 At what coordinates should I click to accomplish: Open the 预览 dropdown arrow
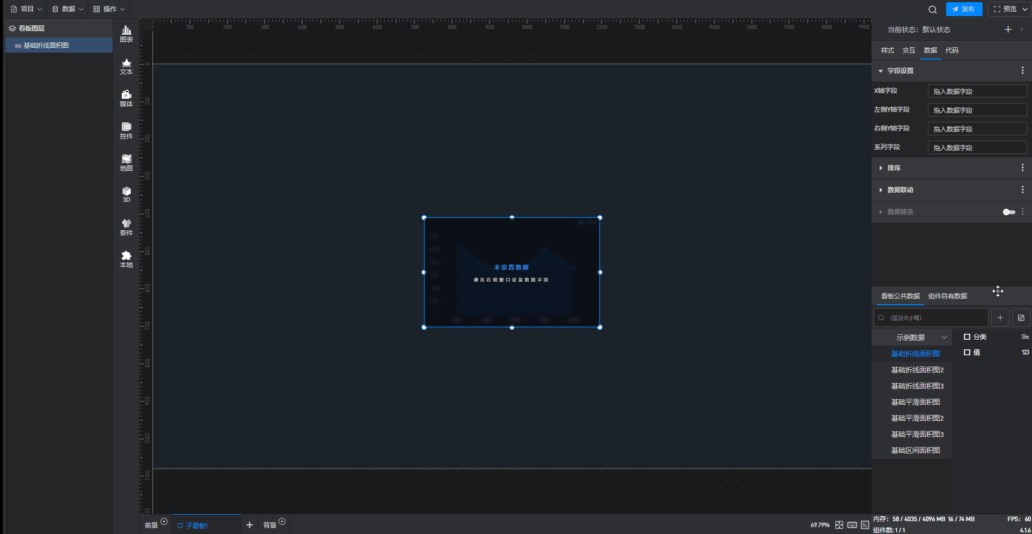pos(1024,9)
